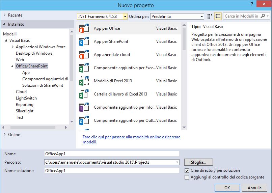Switch to small icons view

(x=210, y=16)
